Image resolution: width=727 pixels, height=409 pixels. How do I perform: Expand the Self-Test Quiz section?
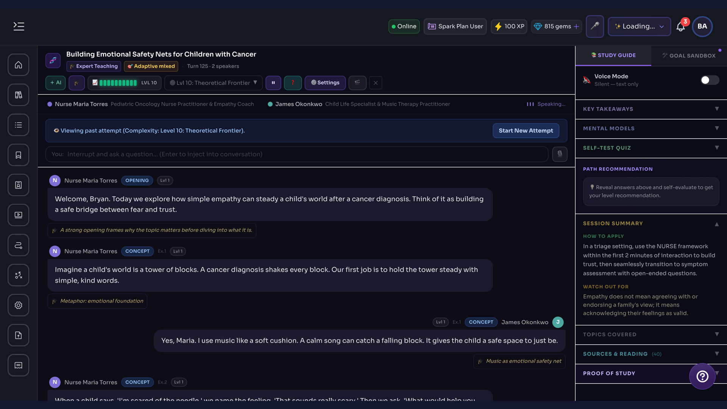point(651,148)
